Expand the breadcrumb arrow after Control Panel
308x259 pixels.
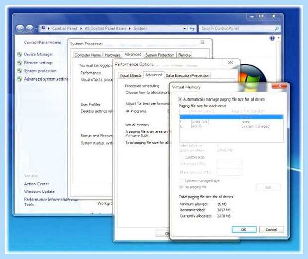[81, 29]
